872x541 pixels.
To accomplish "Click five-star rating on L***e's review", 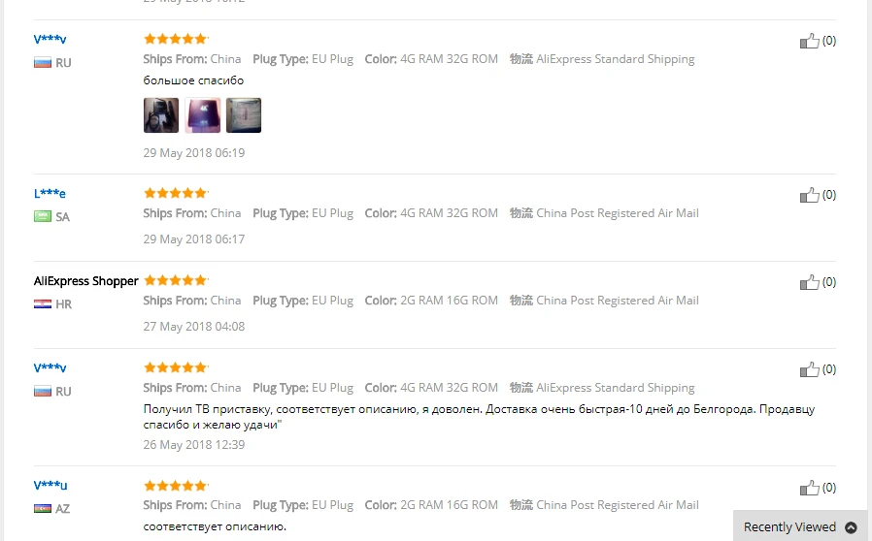I will point(176,193).
